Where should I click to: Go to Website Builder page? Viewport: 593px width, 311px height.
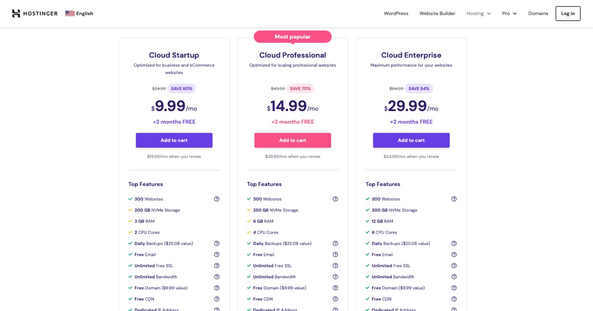point(437,13)
